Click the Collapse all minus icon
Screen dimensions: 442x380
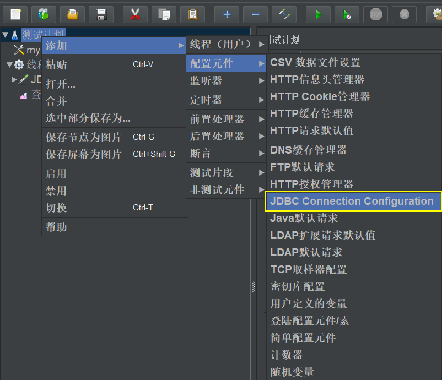tap(255, 14)
